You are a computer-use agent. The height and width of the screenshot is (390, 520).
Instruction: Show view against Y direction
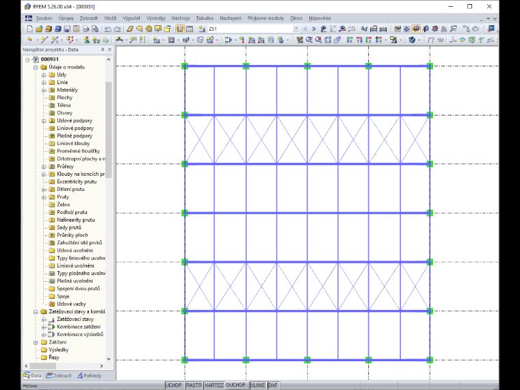pos(378,40)
